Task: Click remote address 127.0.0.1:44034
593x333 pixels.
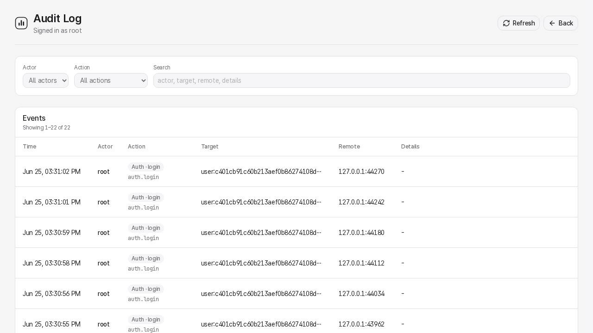Action: 361,294
